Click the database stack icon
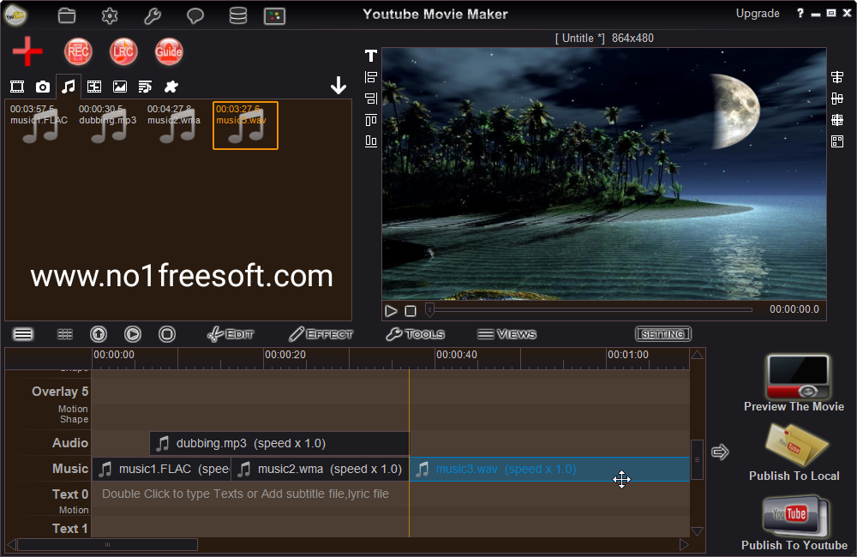 point(237,15)
